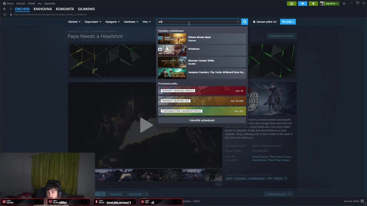Screen dimensions: 367x206
Task: Click the plus tag button
Action: [286, 179]
